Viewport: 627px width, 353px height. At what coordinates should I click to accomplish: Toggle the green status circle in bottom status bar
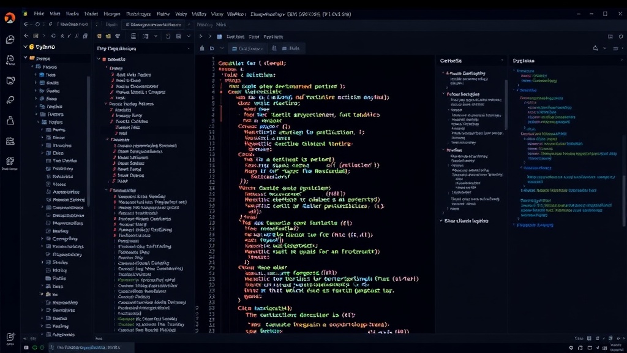tap(35, 347)
